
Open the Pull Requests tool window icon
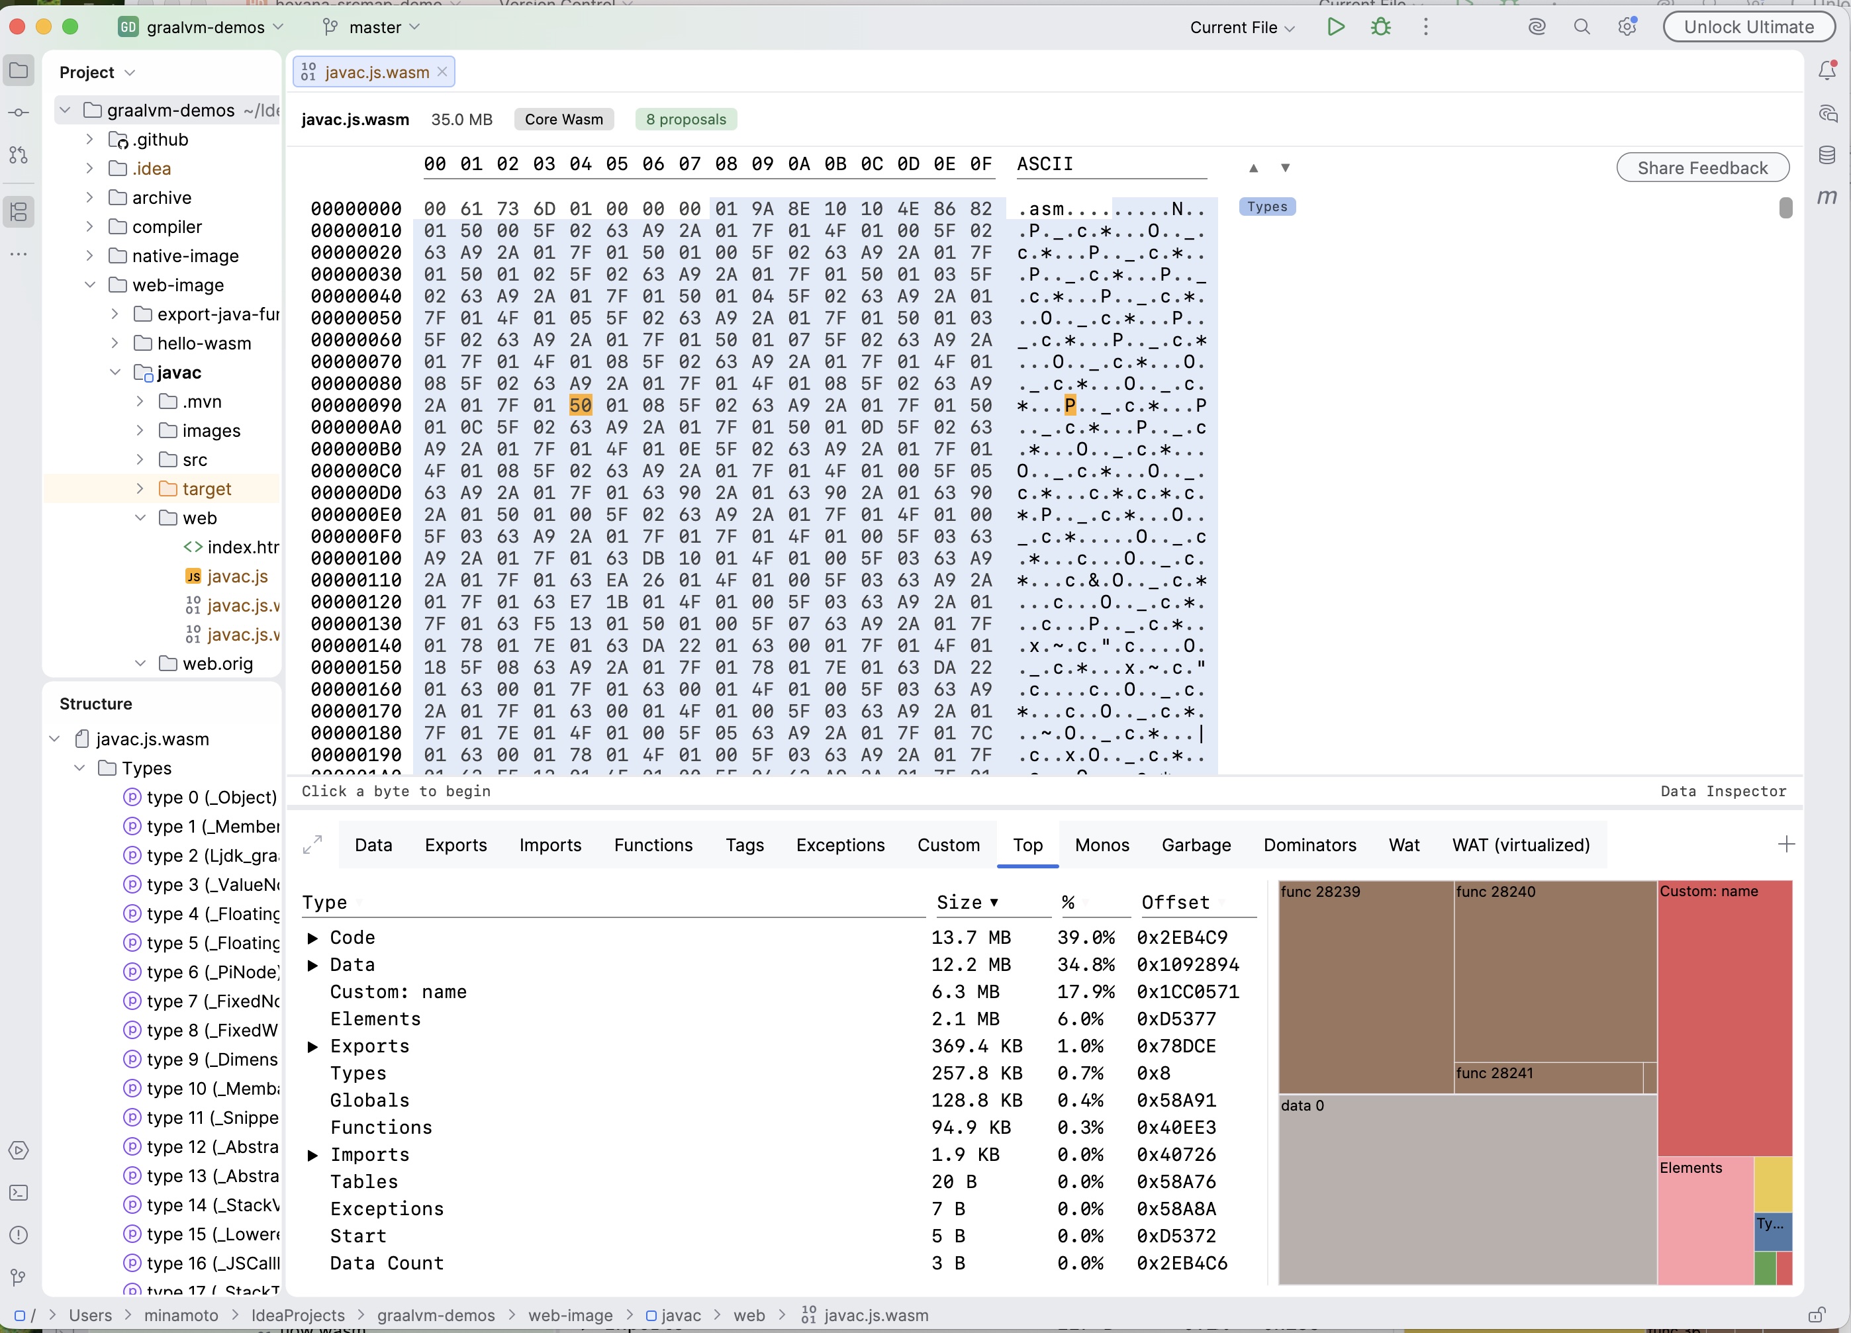click(19, 154)
